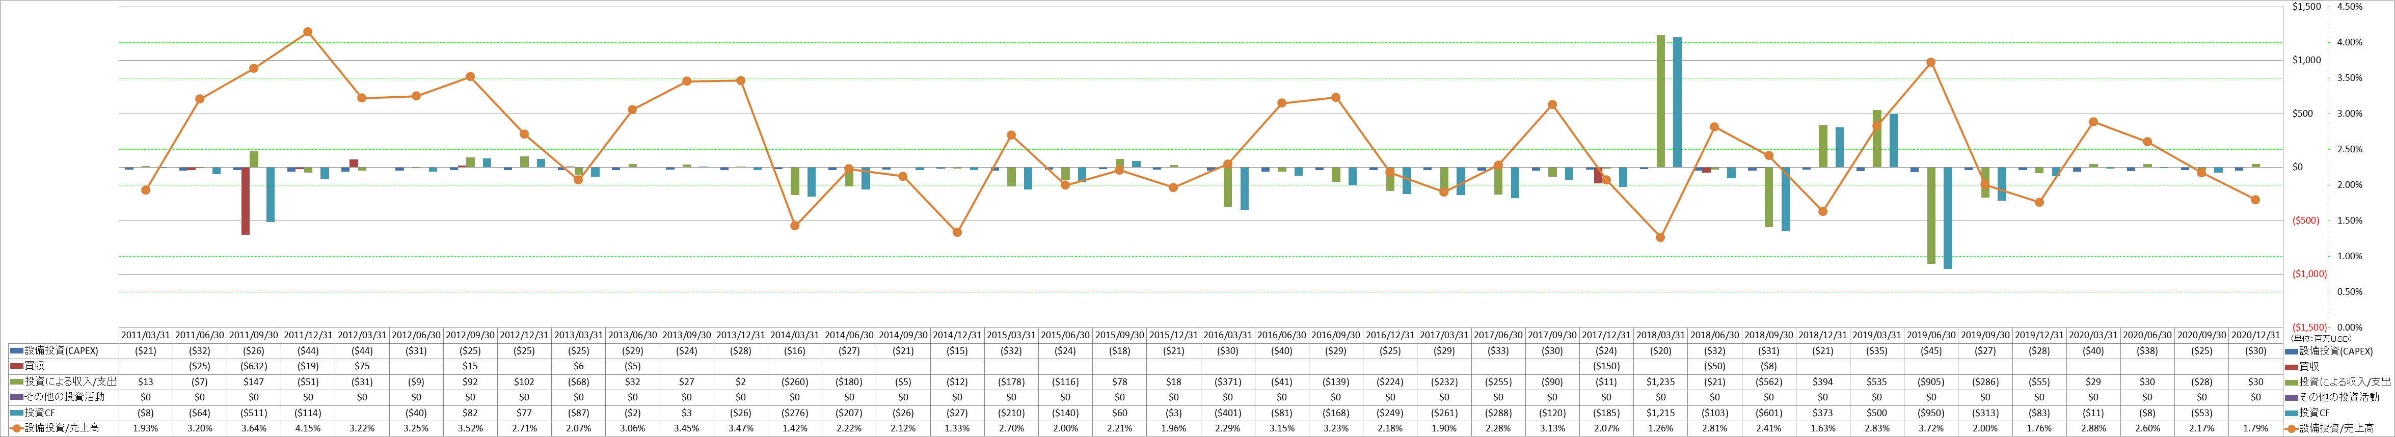Select the 2013/06/30 column header
This screenshot has width=2395, height=437.
pos(632,336)
